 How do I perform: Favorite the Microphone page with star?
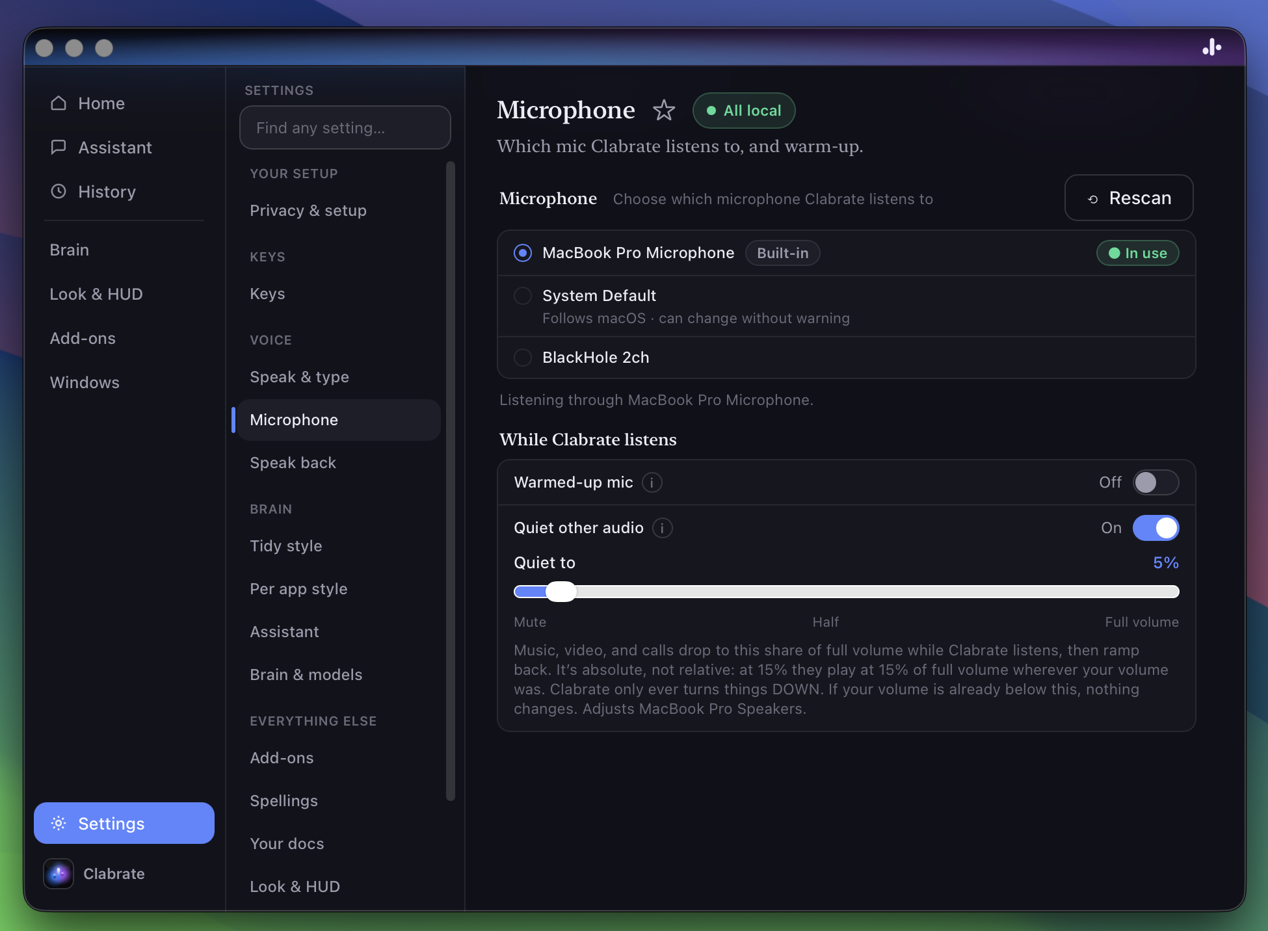(x=663, y=111)
